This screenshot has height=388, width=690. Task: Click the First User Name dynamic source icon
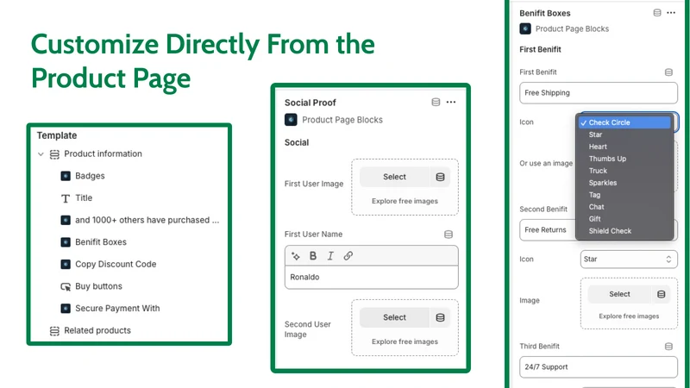click(448, 235)
